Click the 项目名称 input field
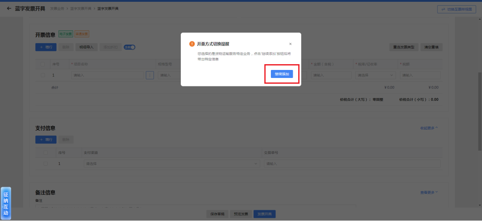Image resolution: width=482 pixels, height=221 pixels. (x=108, y=75)
